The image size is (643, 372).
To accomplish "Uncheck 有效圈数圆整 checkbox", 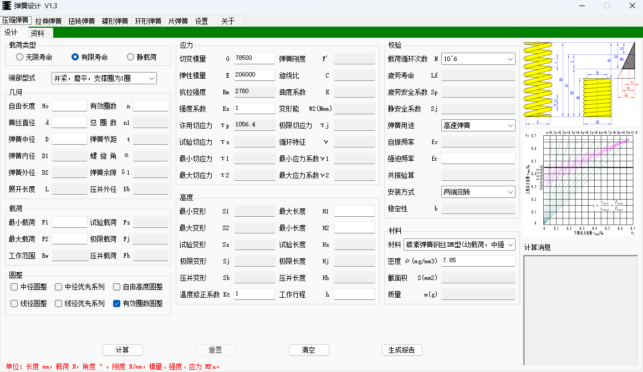I will 138,303.
